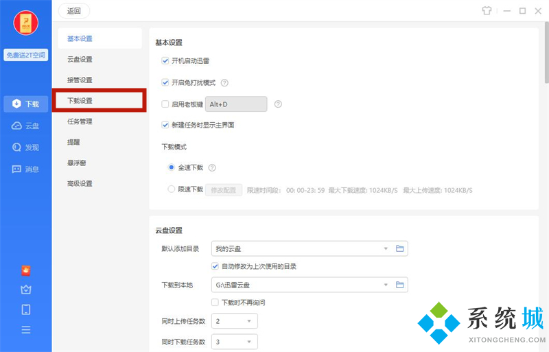Click the Alt+D hotkey field

click(236, 104)
